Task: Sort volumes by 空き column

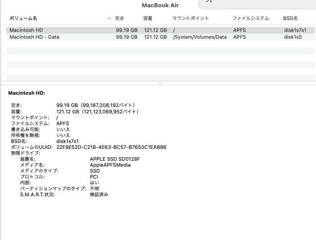Action: click(x=120, y=19)
